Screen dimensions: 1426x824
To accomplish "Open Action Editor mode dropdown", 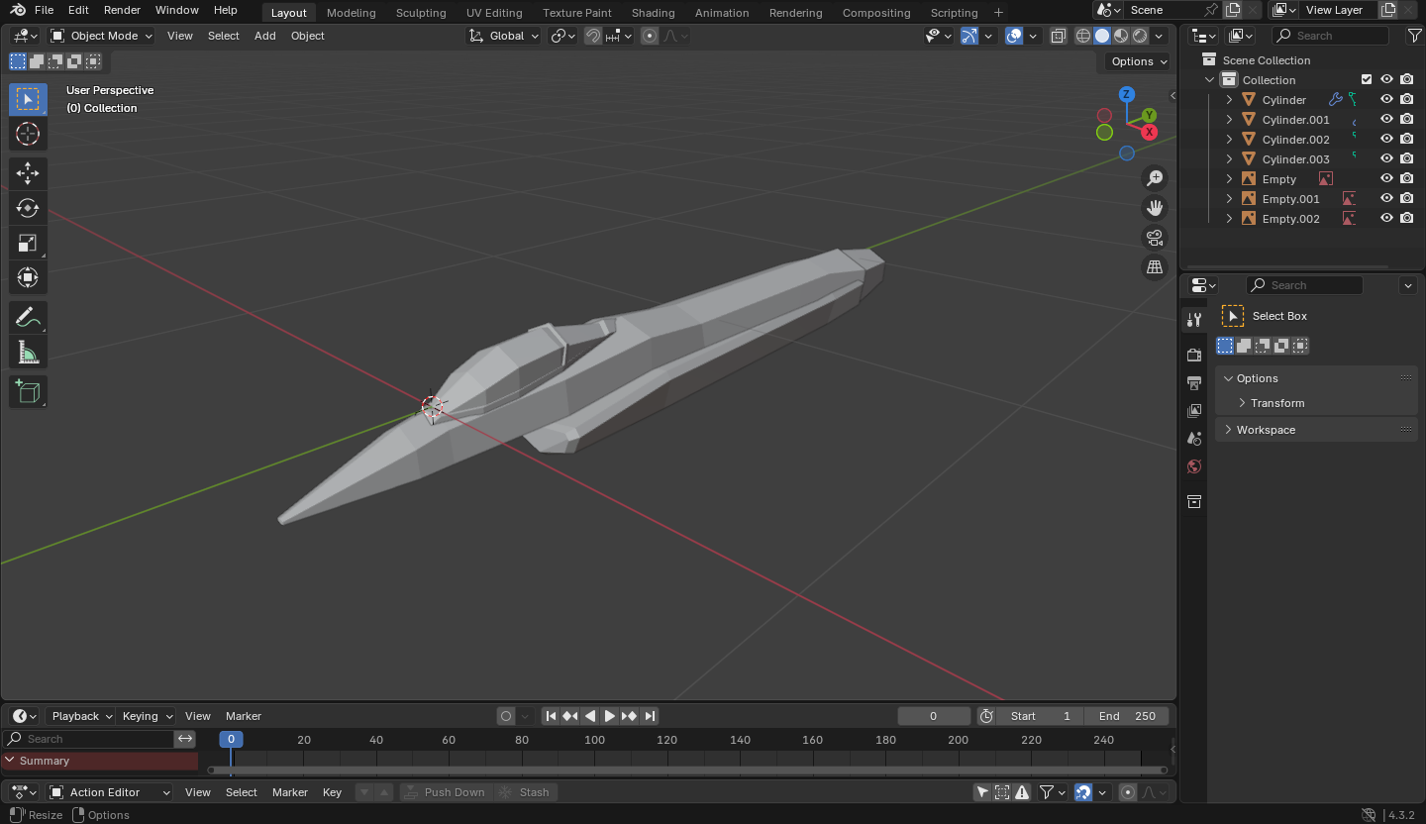I will click(x=110, y=792).
